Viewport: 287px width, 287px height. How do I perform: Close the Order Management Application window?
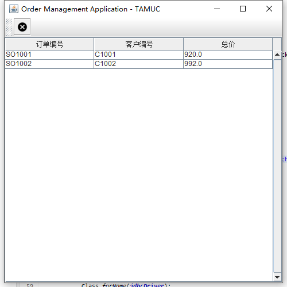tap(269, 9)
